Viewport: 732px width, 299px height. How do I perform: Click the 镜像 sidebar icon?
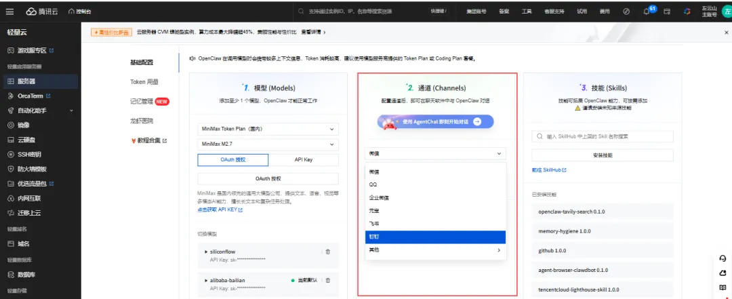(x=11, y=125)
